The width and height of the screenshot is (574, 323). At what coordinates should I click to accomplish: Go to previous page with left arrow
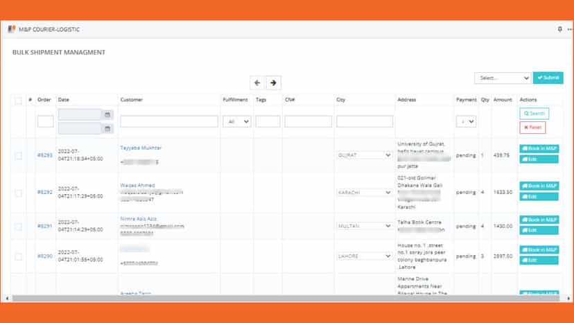tap(257, 82)
